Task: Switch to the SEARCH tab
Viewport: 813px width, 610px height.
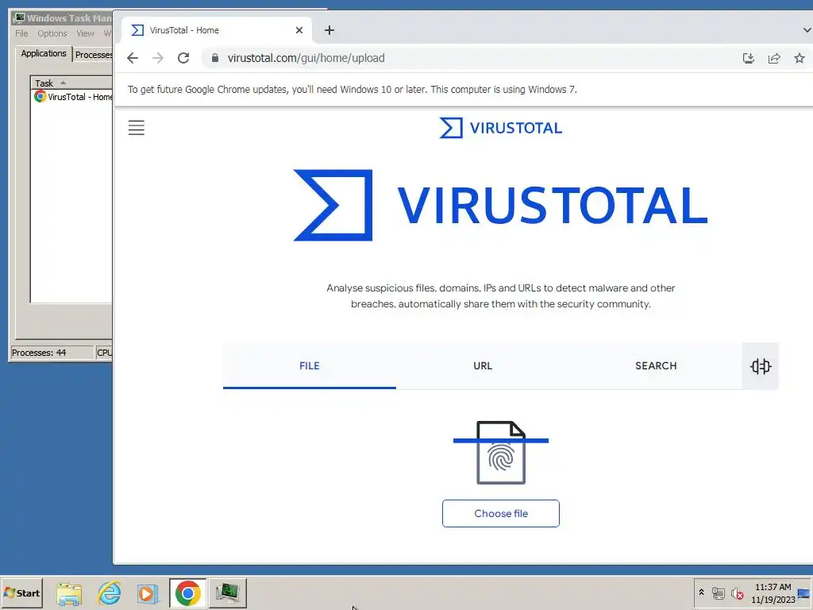Action: tap(656, 366)
